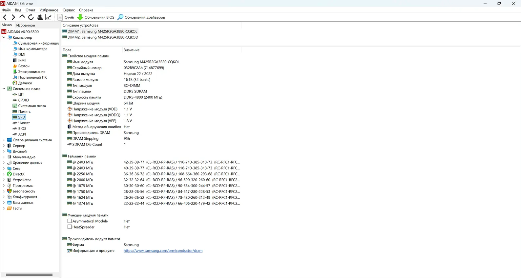The image size is (521, 278).
Task: Open Обновления драйверов search icon
Action: coord(121,17)
